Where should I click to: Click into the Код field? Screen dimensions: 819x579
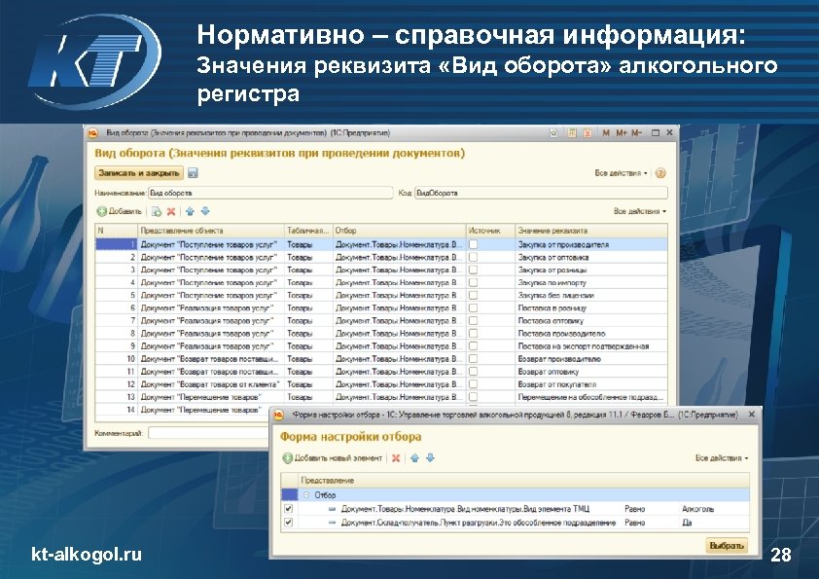(541, 194)
